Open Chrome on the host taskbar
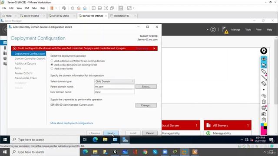The image size is (278, 156). click(145, 152)
